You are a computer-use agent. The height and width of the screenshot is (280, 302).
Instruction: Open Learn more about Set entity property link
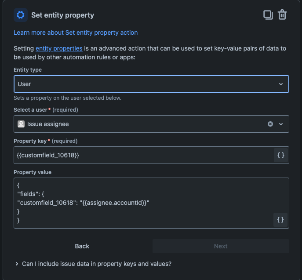tap(76, 33)
